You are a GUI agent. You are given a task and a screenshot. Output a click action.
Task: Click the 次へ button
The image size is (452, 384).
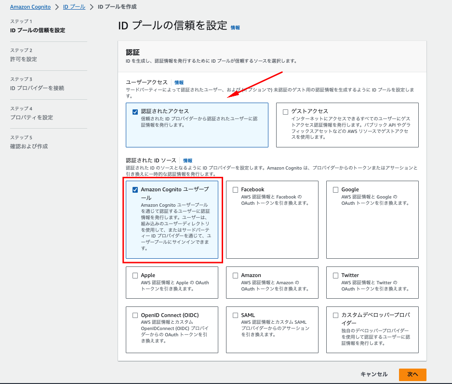click(x=412, y=374)
